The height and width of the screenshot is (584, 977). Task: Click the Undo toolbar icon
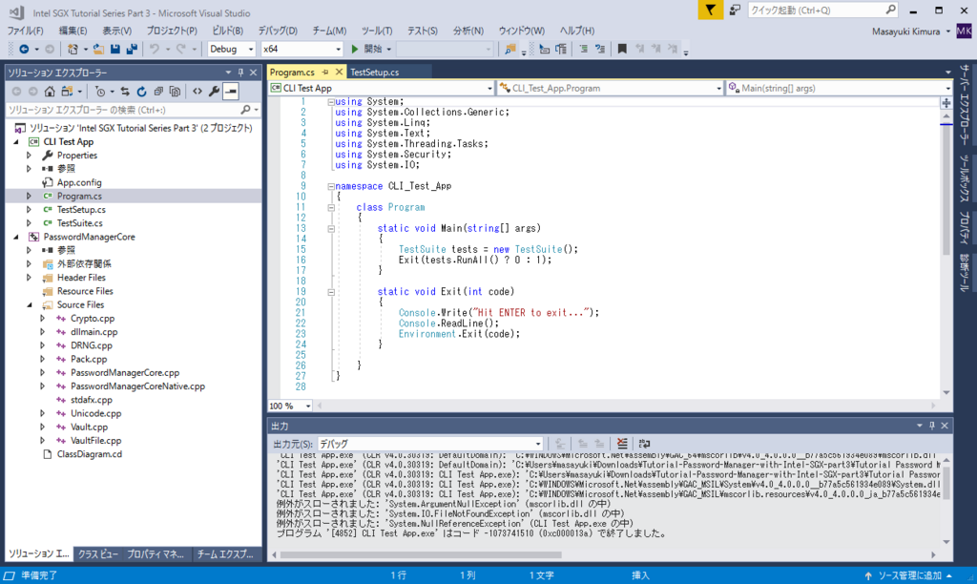point(155,49)
